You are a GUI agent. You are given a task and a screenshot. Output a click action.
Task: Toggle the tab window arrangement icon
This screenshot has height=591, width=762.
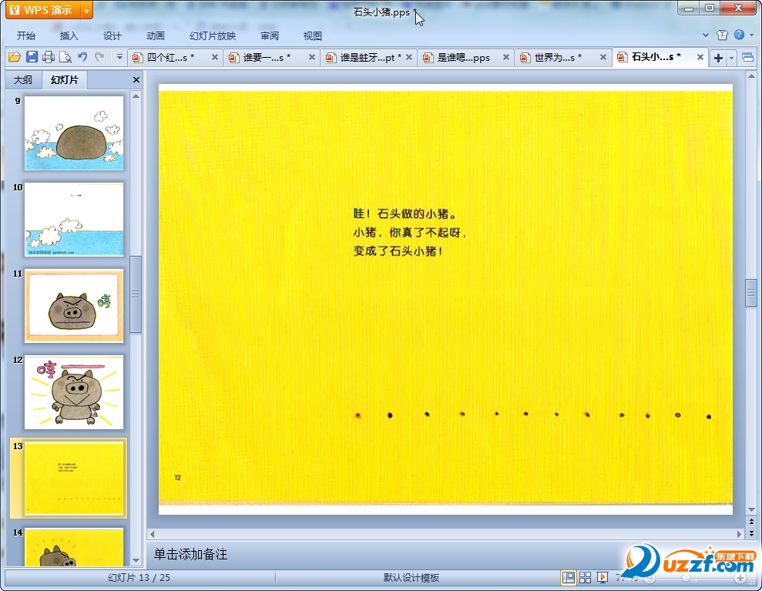coord(748,58)
